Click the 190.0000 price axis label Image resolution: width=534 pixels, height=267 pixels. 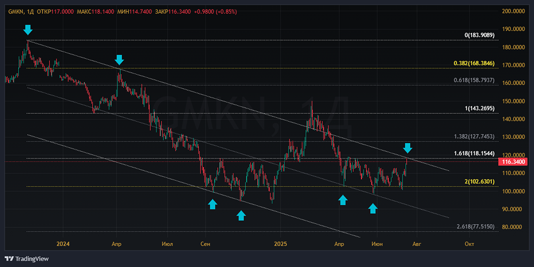[513, 29]
